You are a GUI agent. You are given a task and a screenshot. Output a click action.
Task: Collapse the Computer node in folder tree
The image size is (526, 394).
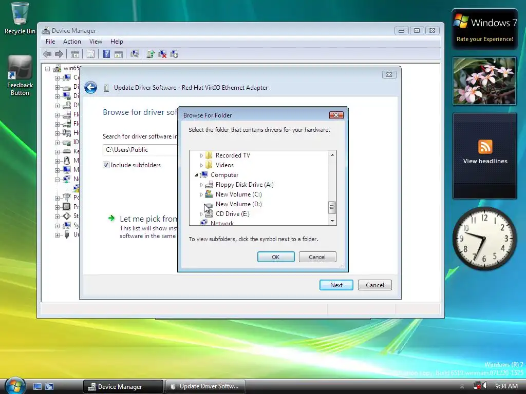(x=196, y=175)
